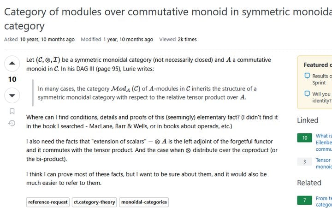The height and width of the screenshot is (208, 332).
Task: Downvote the question
Action: tap(12, 95)
